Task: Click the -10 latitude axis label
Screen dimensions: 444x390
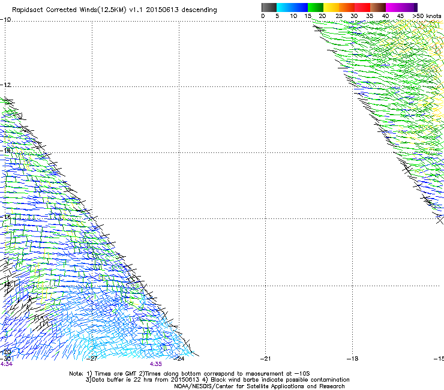Action: [5, 20]
